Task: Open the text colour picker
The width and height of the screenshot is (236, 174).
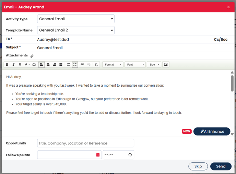Action: coord(27,65)
